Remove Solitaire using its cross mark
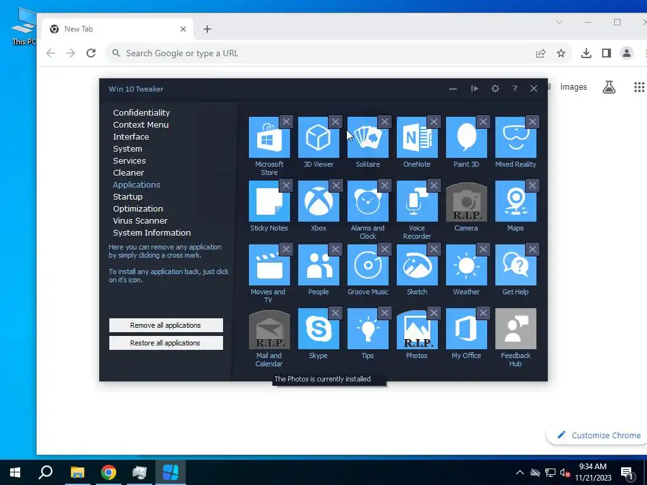This screenshot has height=485, width=647. (385, 122)
